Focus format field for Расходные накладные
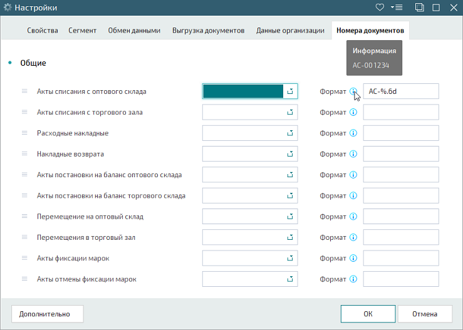This screenshot has width=463, height=330. point(401,133)
